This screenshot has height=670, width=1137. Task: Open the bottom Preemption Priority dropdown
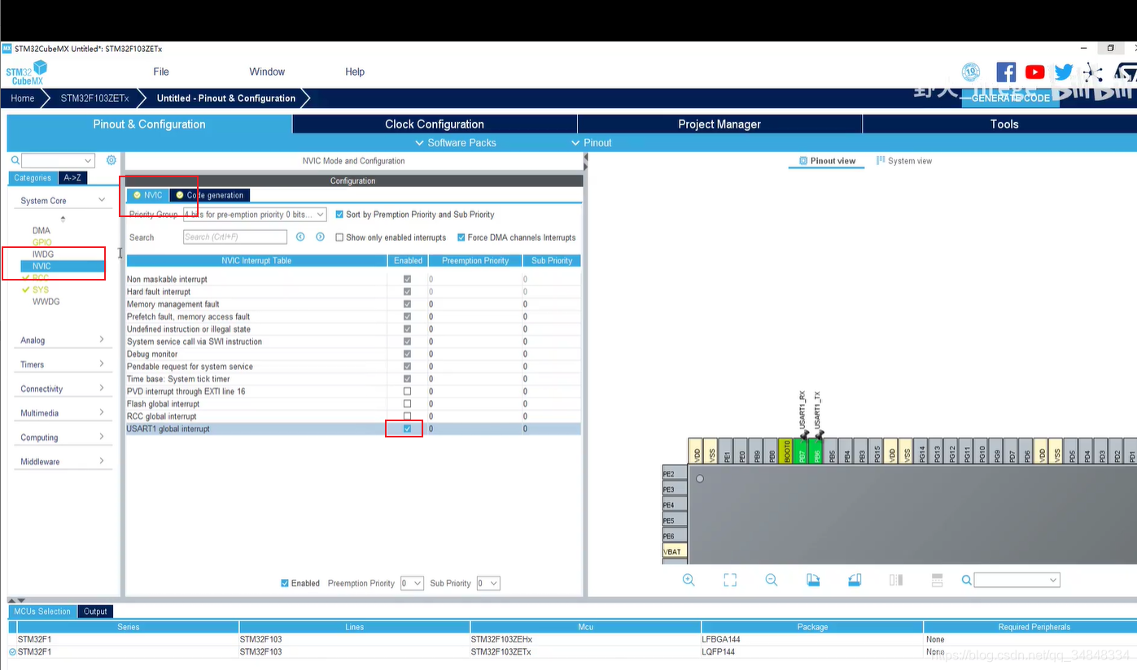click(x=412, y=583)
